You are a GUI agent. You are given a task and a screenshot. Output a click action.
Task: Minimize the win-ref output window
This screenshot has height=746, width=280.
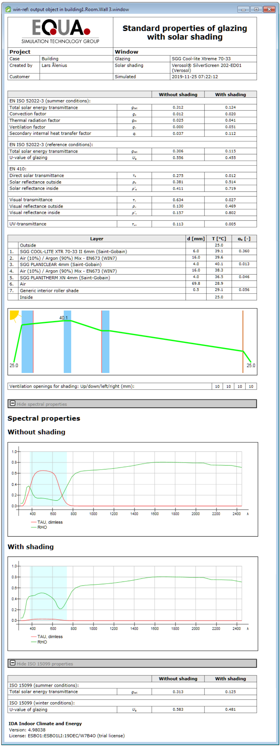pos(243,9)
